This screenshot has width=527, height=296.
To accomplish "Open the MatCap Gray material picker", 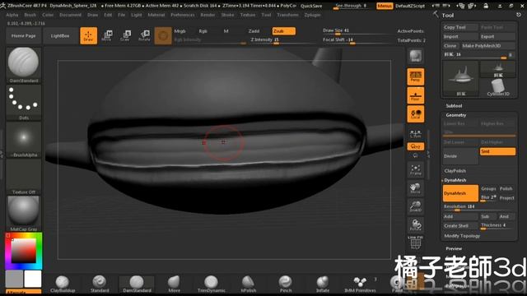I will point(24,214).
